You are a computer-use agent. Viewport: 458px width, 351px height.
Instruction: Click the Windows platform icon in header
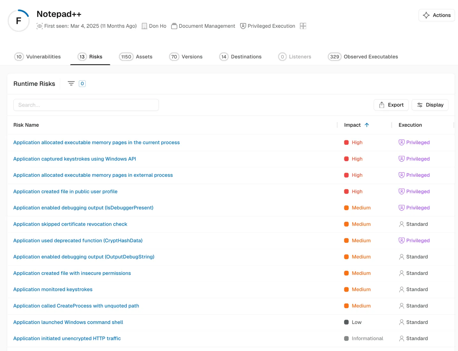tap(303, 26)
